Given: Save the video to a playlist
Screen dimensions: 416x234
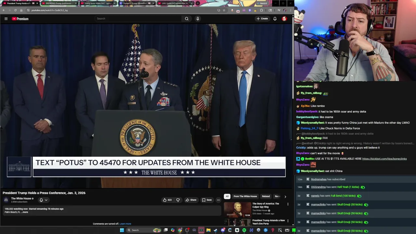Looking at the screenshot, I should click(207, 200).
